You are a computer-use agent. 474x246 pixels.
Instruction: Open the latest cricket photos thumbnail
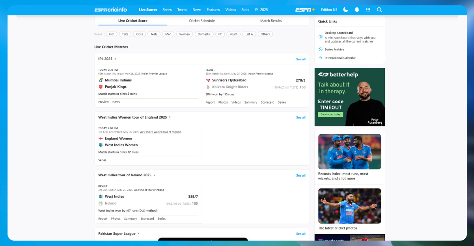coord(349,206)
